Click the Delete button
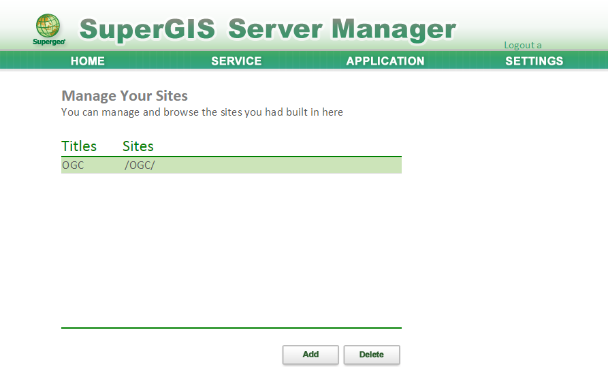The image size is (608, 377). [372, 355]
